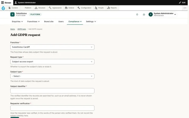The image size is (189, 118).
Task: Open the Franchise dropdown
Action: (52, 47)
